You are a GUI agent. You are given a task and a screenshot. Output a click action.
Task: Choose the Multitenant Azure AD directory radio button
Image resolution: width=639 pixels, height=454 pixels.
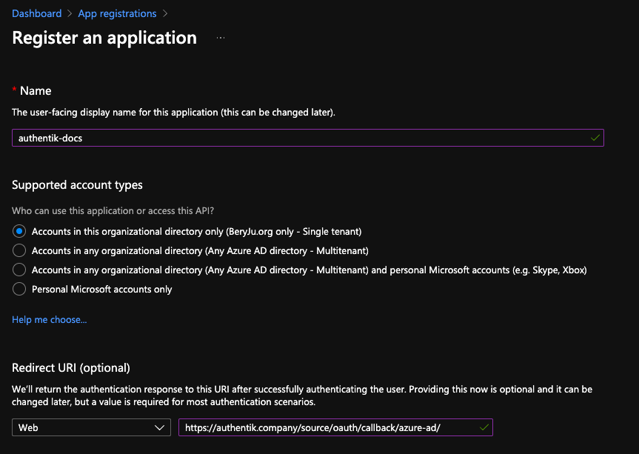[19, 250]
